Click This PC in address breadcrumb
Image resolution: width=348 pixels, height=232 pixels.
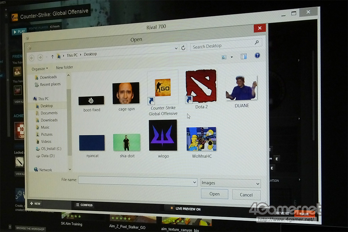72,55
